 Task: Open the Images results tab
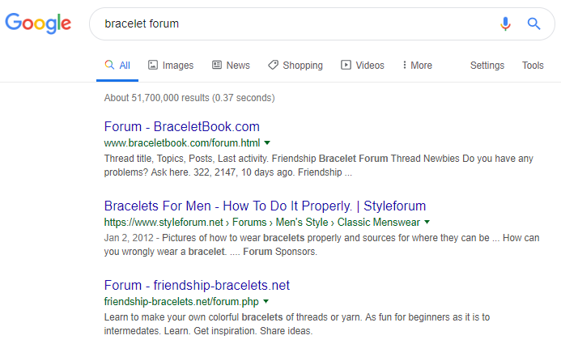[171, 66]
